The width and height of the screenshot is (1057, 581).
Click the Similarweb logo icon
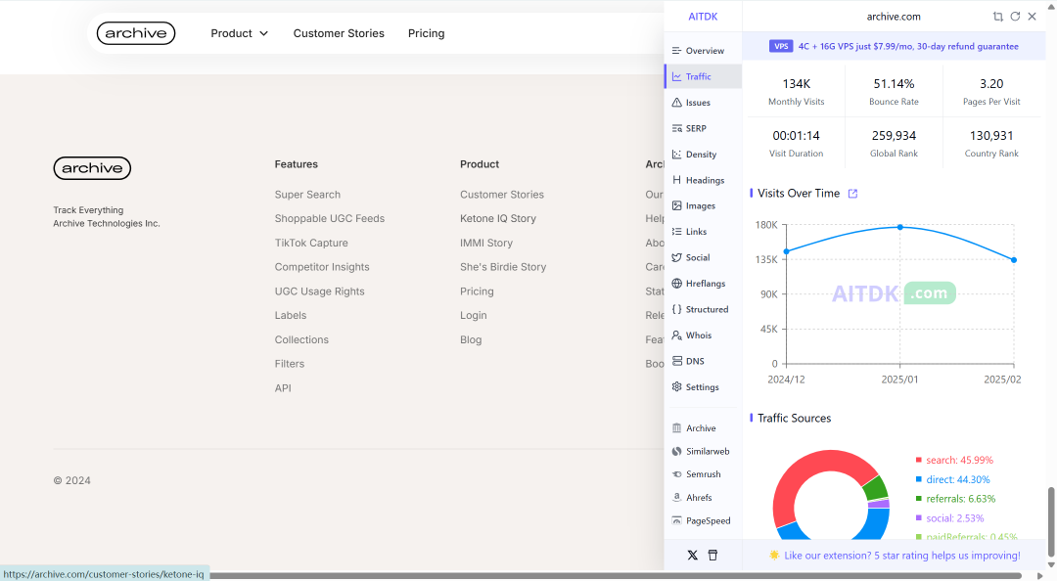coord(677,451)
